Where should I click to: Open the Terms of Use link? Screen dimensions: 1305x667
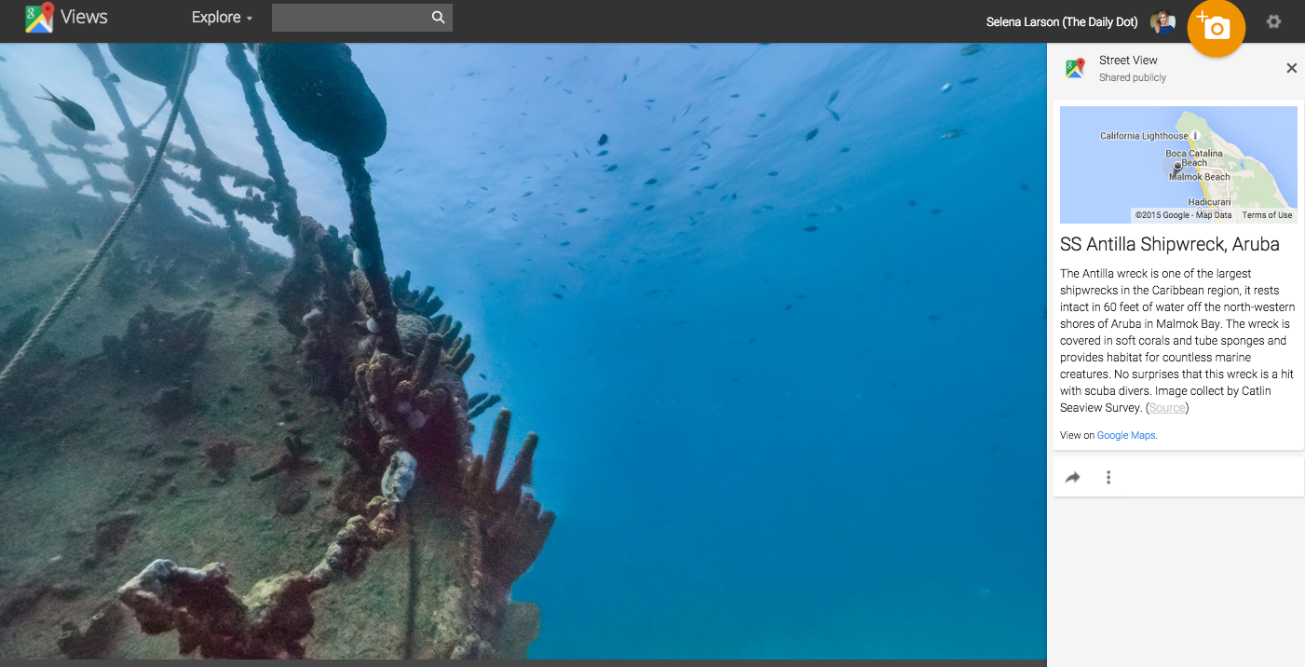(x=1267, y=215)
